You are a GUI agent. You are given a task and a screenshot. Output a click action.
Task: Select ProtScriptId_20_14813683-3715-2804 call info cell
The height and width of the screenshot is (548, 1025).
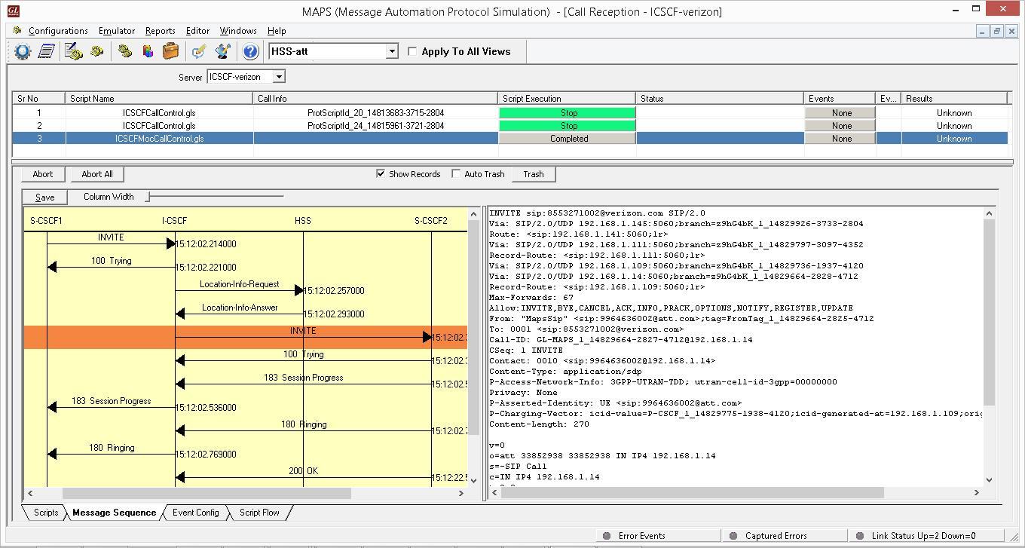click(375, 113)
